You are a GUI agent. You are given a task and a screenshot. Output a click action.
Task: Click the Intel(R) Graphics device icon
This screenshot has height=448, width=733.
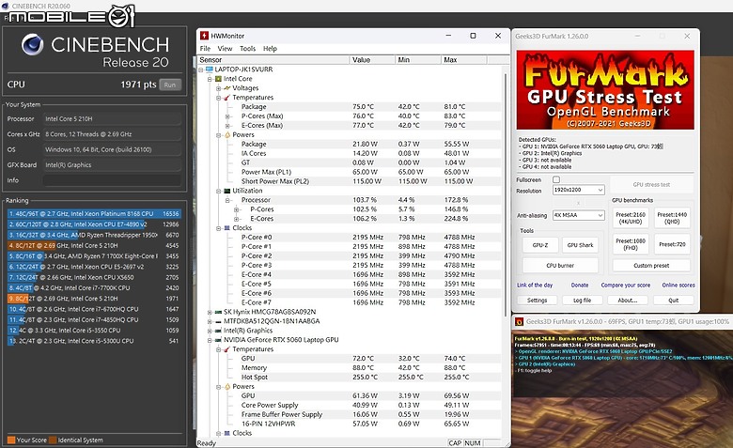218,331
